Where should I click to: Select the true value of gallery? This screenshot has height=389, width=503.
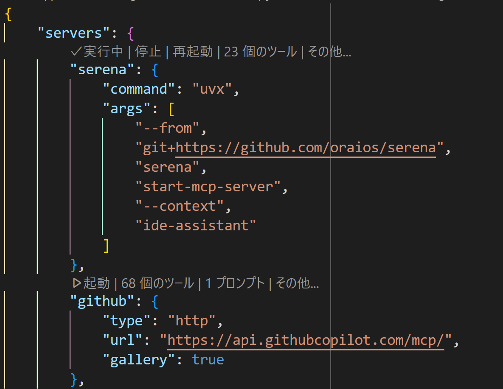[208, 359]
